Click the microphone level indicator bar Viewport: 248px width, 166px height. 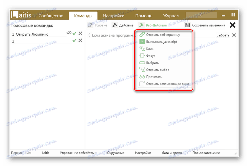tap(201, 15)
